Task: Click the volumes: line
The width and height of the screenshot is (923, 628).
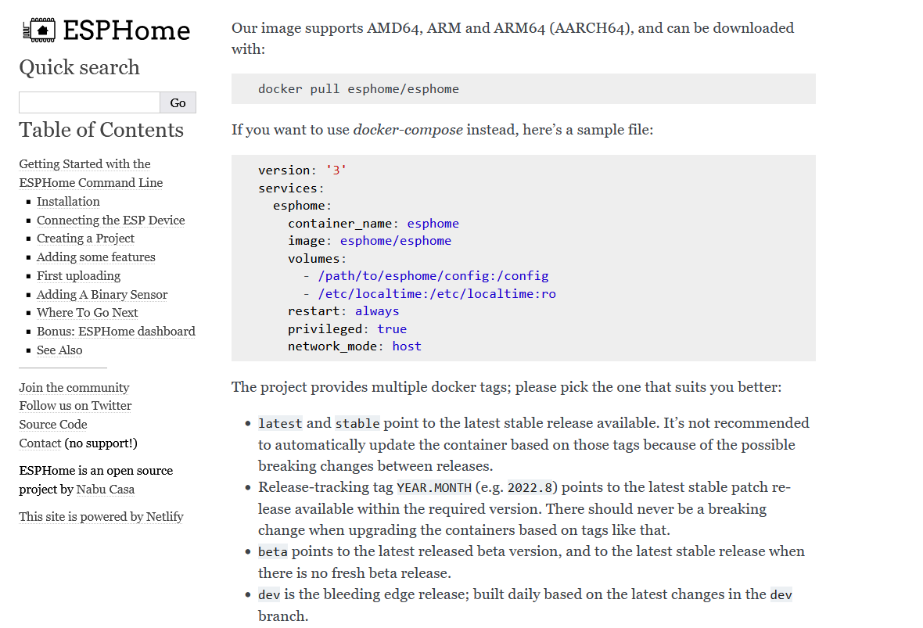Action: pyautogui.click(x=317, y=258)
